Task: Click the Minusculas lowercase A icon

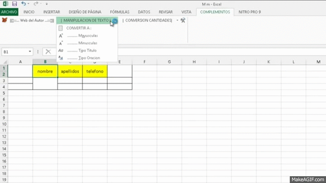Action: point(61,43)
